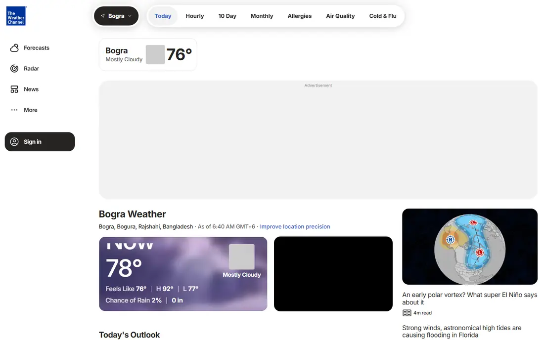Image resolution: width=544 pixels, height=340 pixels.
Task: Switch to the Hourly tab
Action: pos(195,16)
